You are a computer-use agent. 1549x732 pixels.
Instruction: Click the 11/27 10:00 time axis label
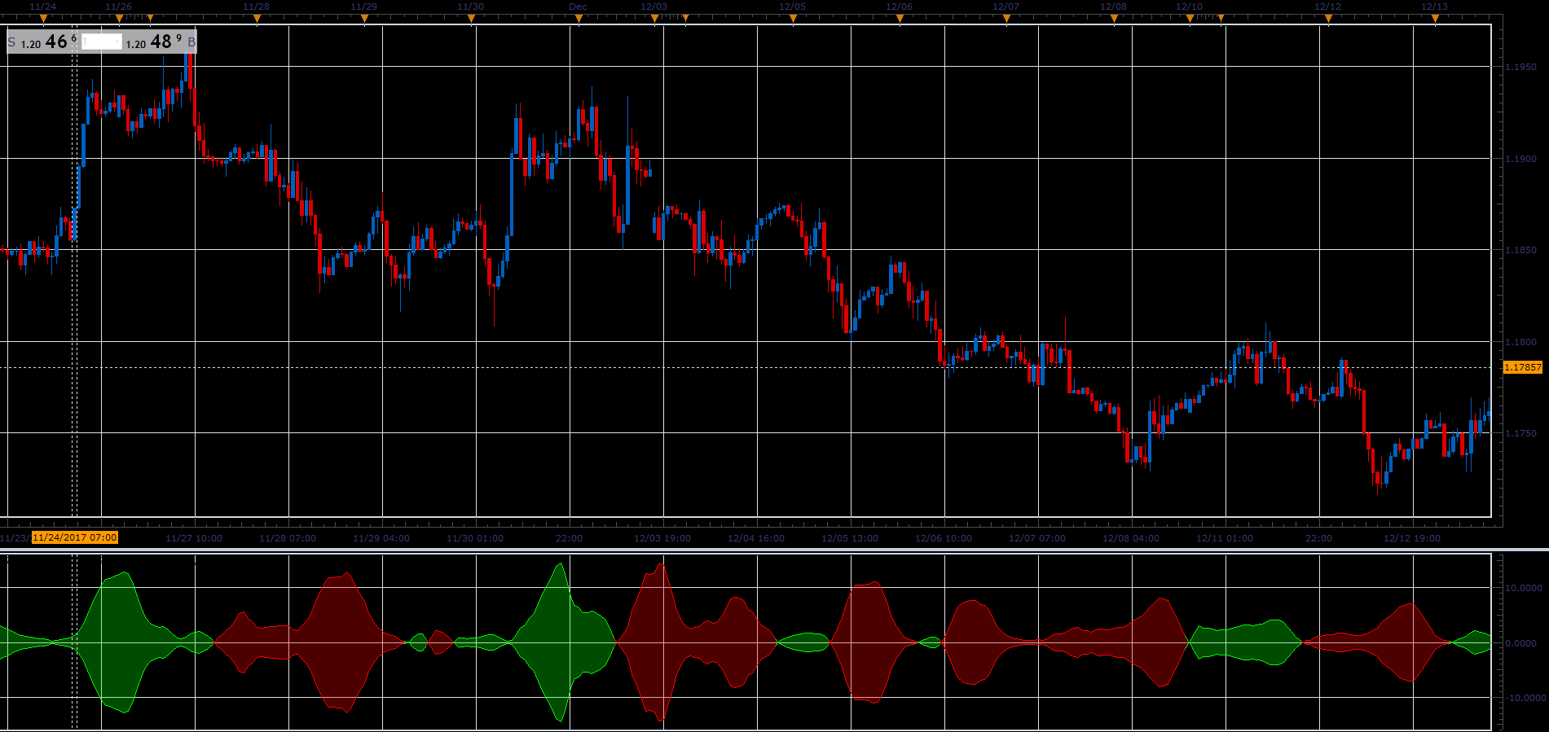click(194, 538)
